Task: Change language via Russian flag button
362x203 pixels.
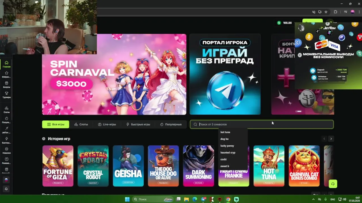Action: pos(6,180)
